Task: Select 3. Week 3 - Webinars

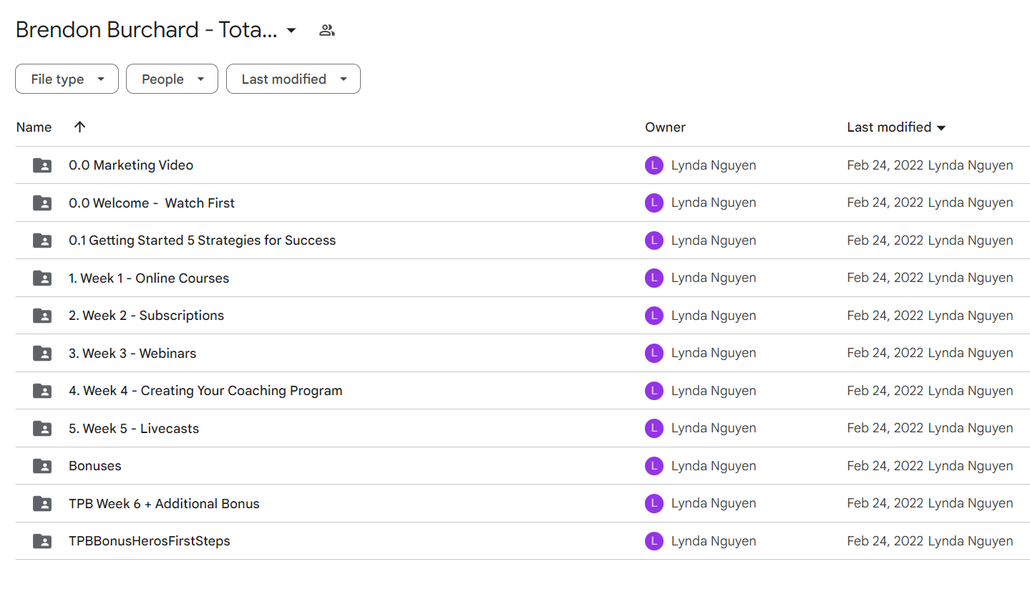Action: point(132,354)
